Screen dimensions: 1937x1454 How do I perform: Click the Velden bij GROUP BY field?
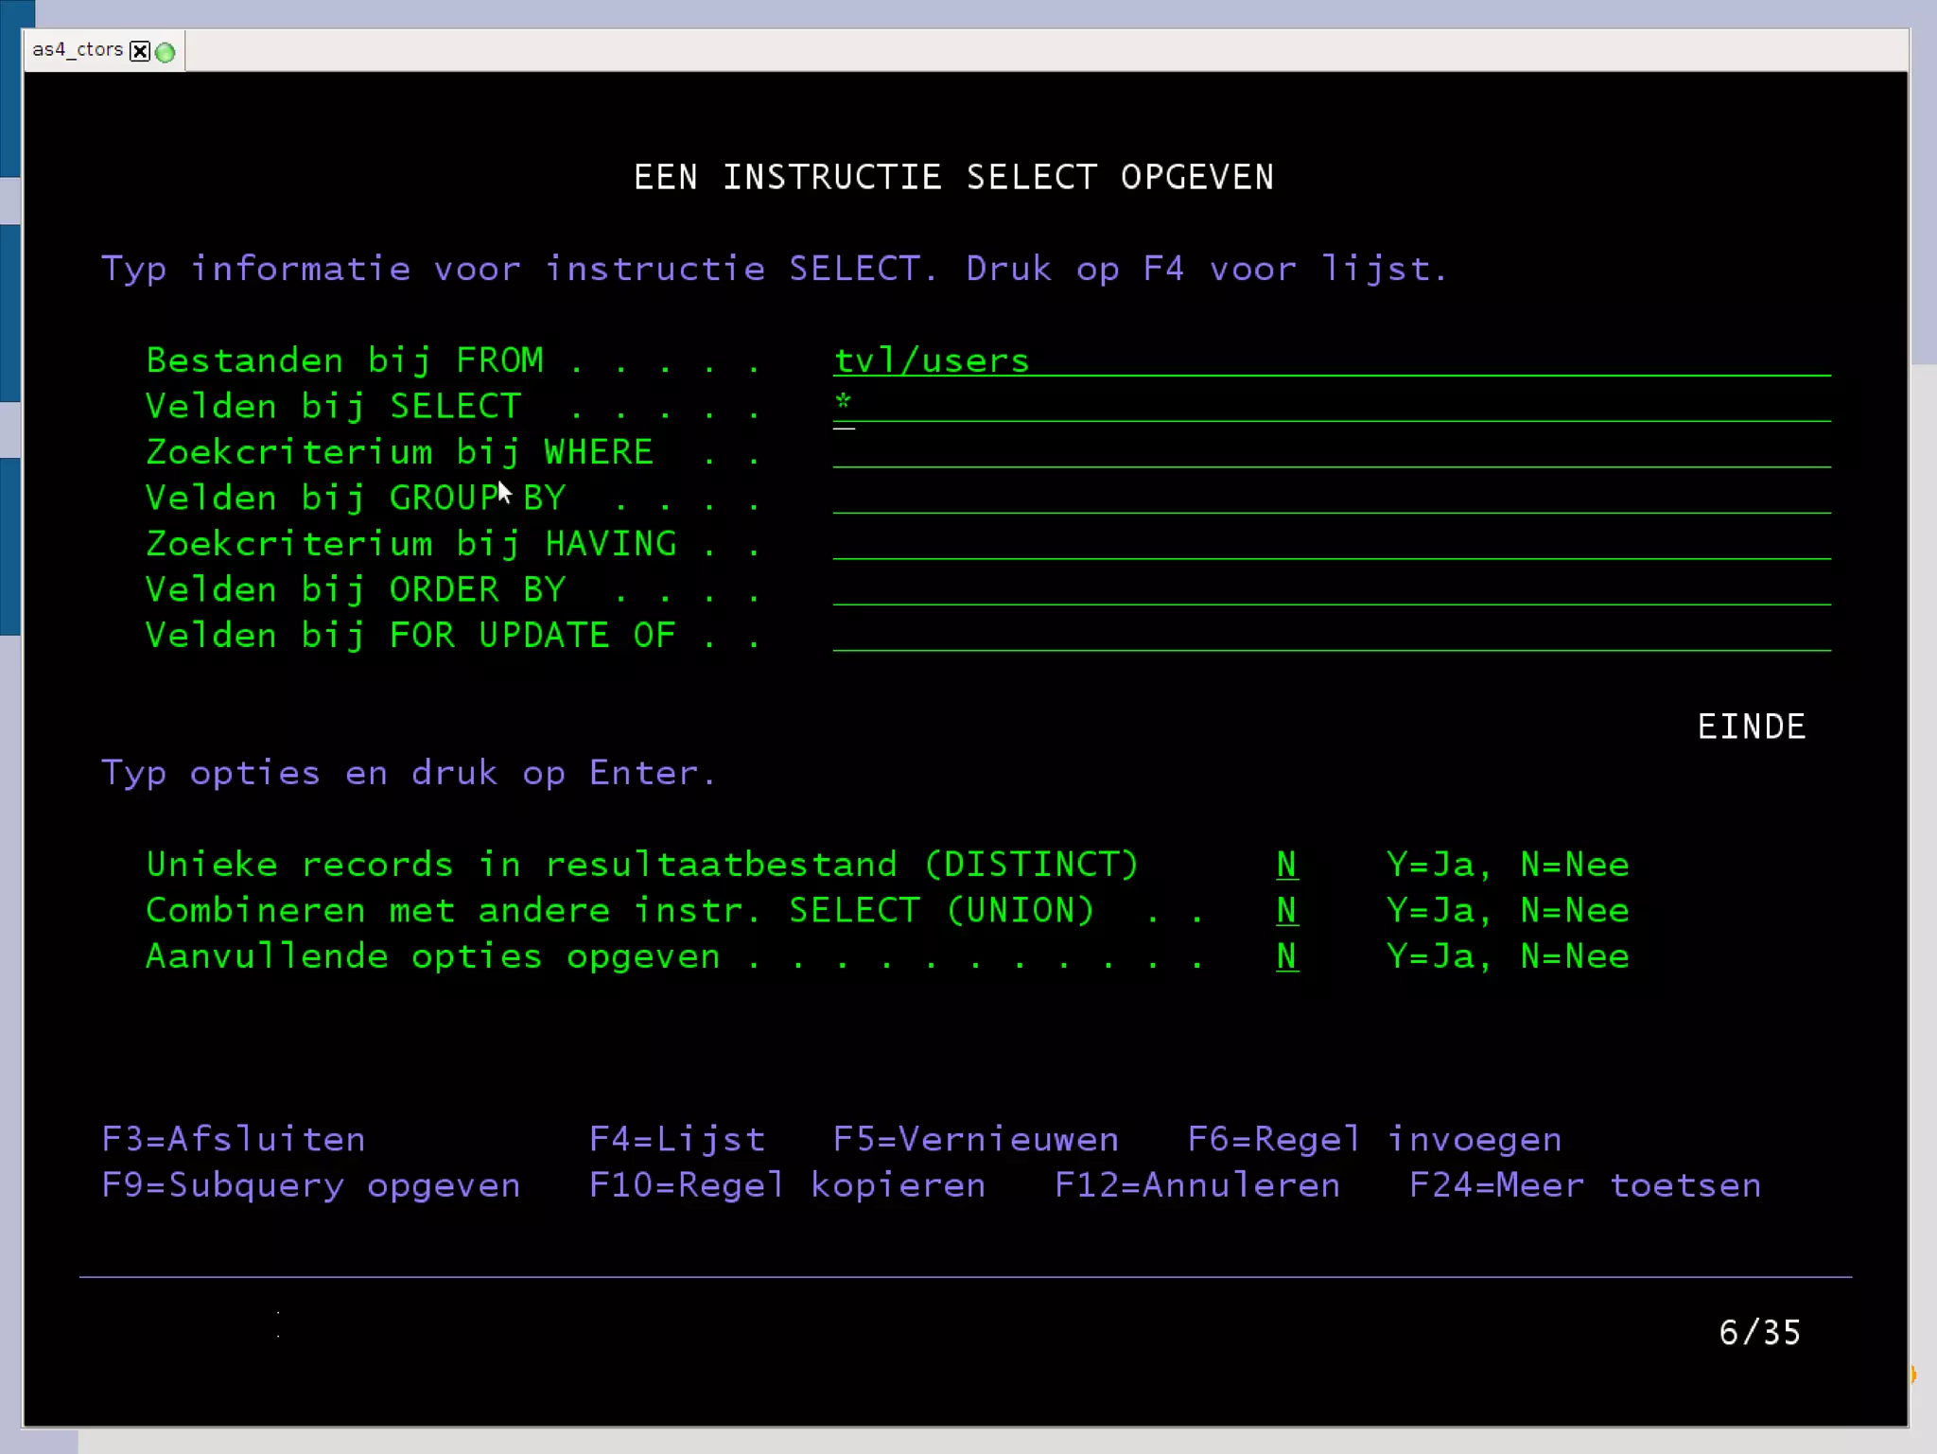(1330, 498)
